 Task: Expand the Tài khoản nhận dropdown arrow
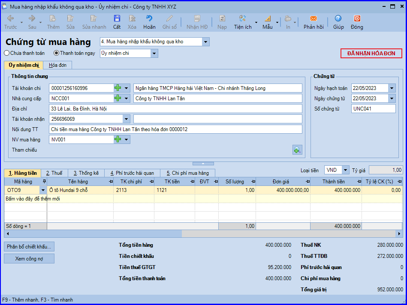pos(127,119)
